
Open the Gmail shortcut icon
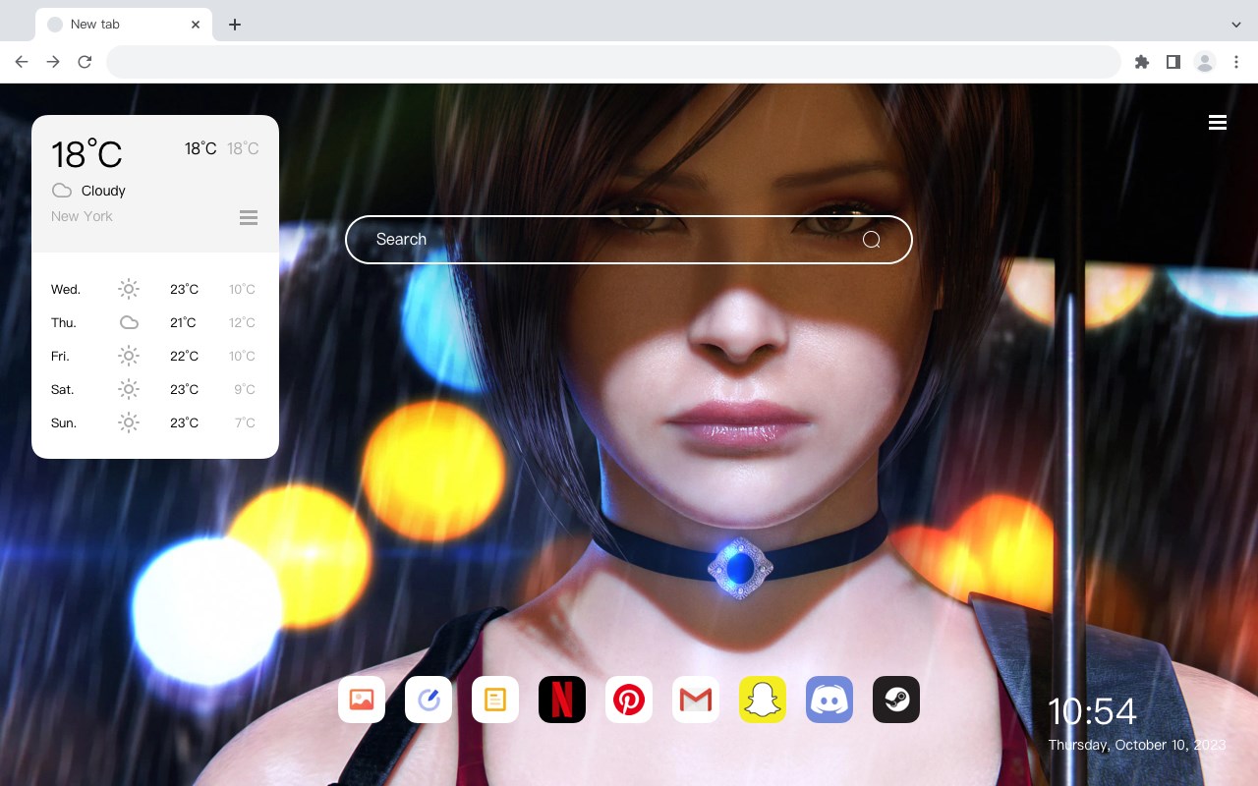click(x=696, y=700)
